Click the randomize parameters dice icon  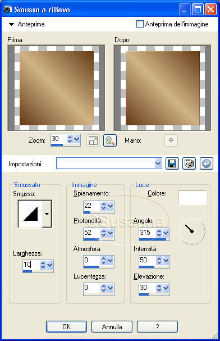tap(189, 163)
